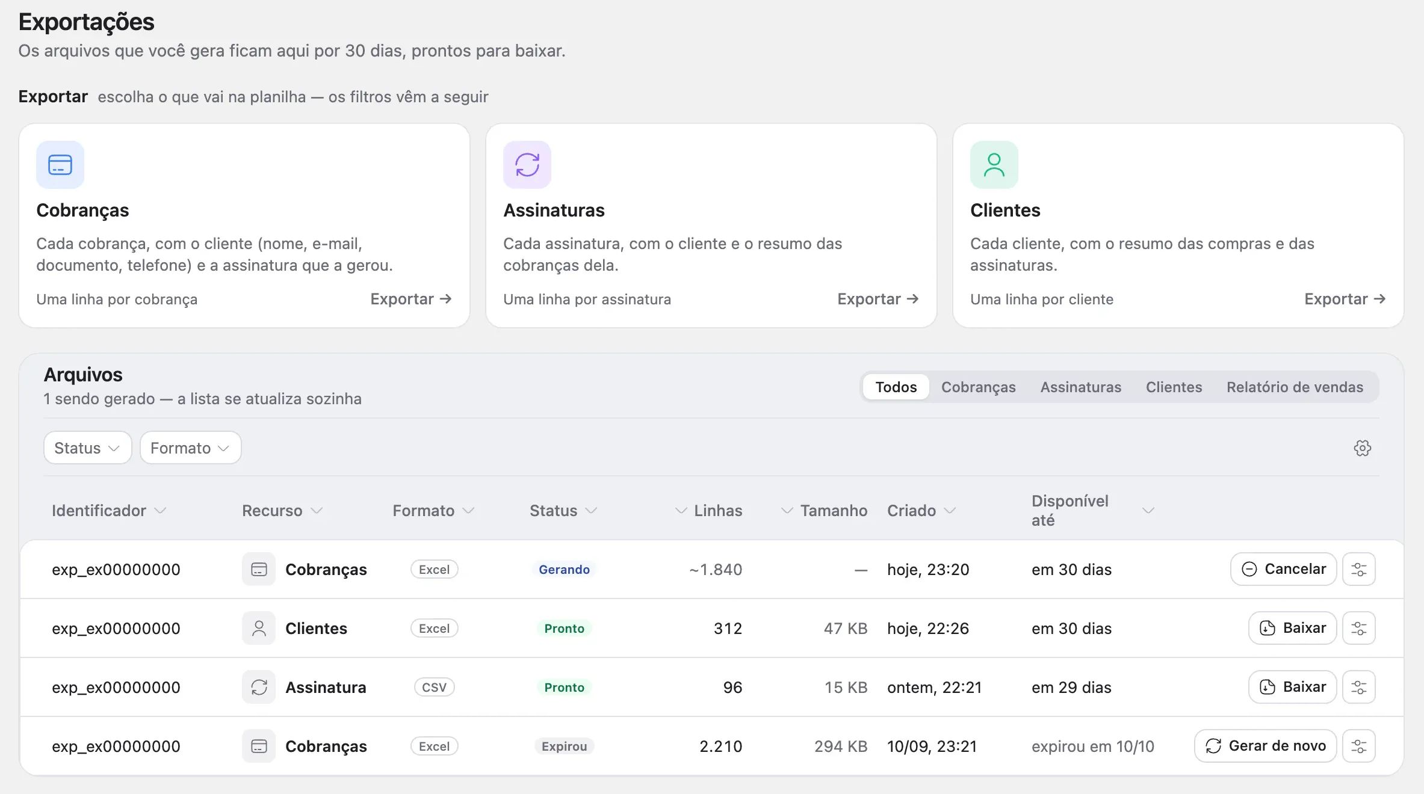Switch to the Clientes files tab

pos(1174,387)
